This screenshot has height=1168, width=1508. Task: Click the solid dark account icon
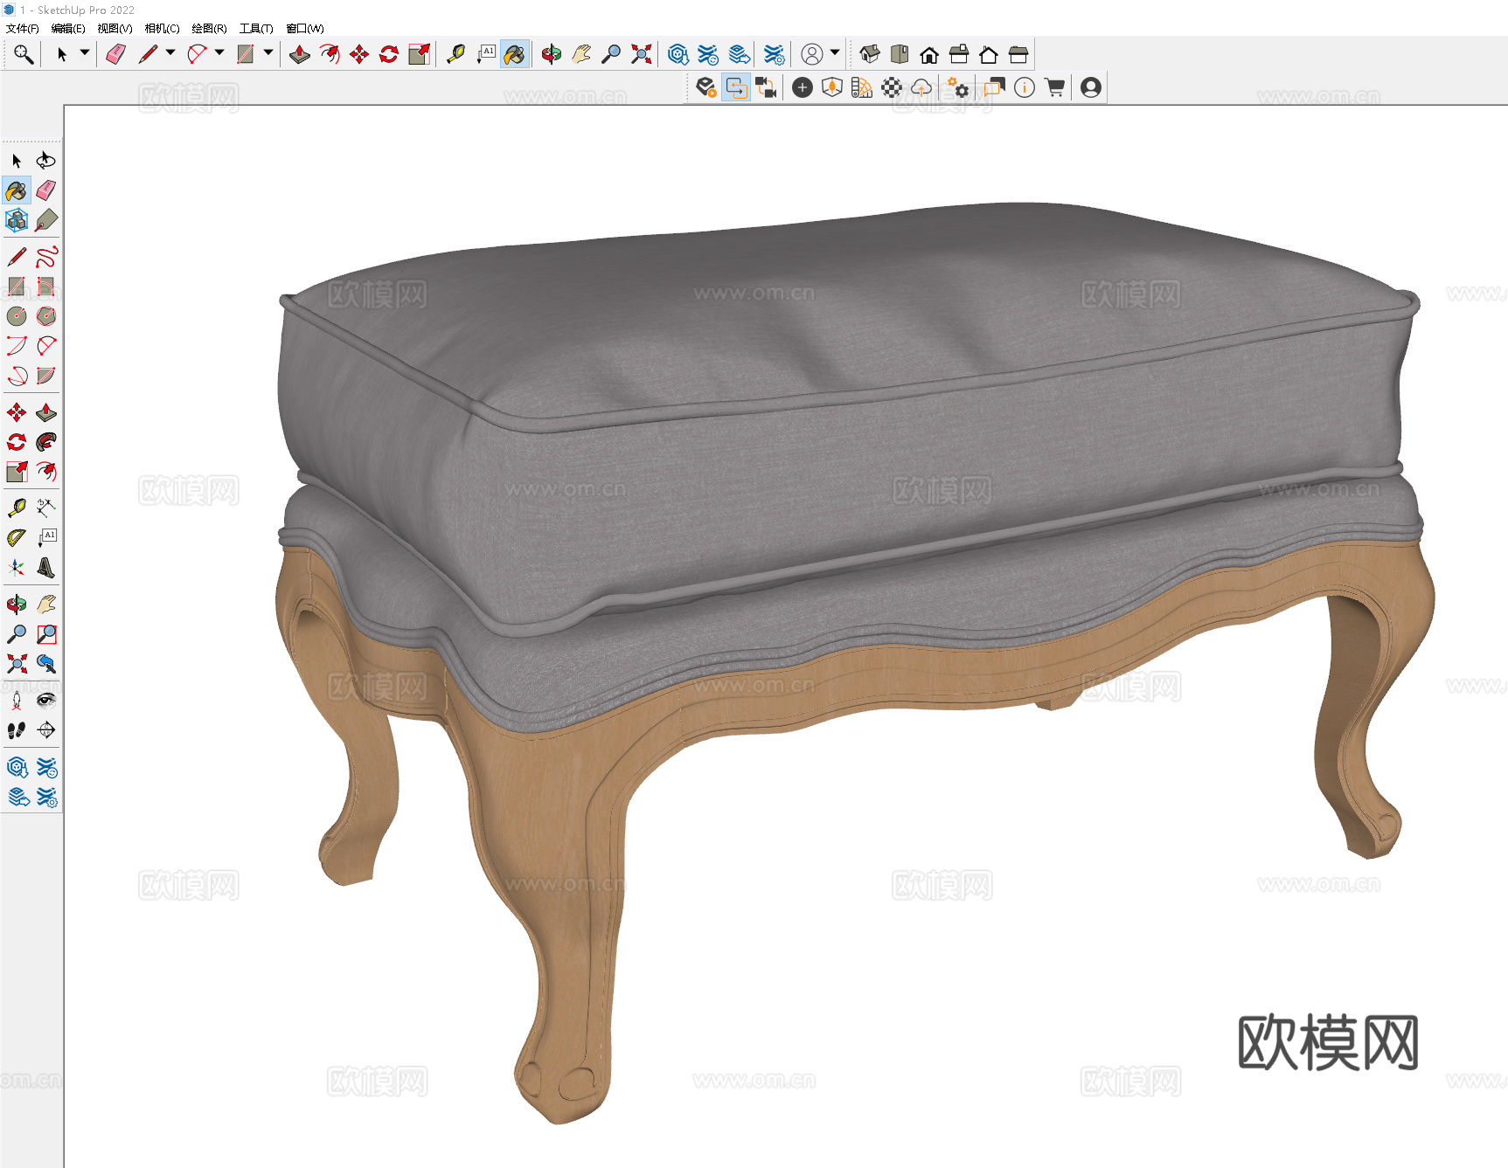pyautogui.click(x=1091, y=87)
